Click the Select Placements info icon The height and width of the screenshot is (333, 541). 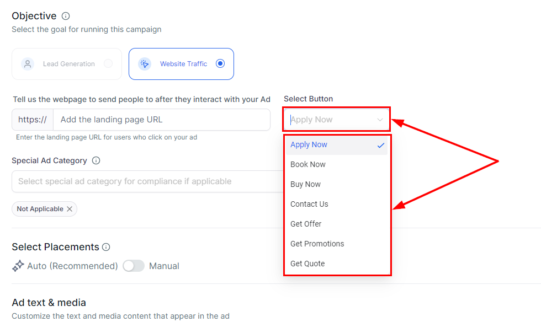(x=106, y=247)
